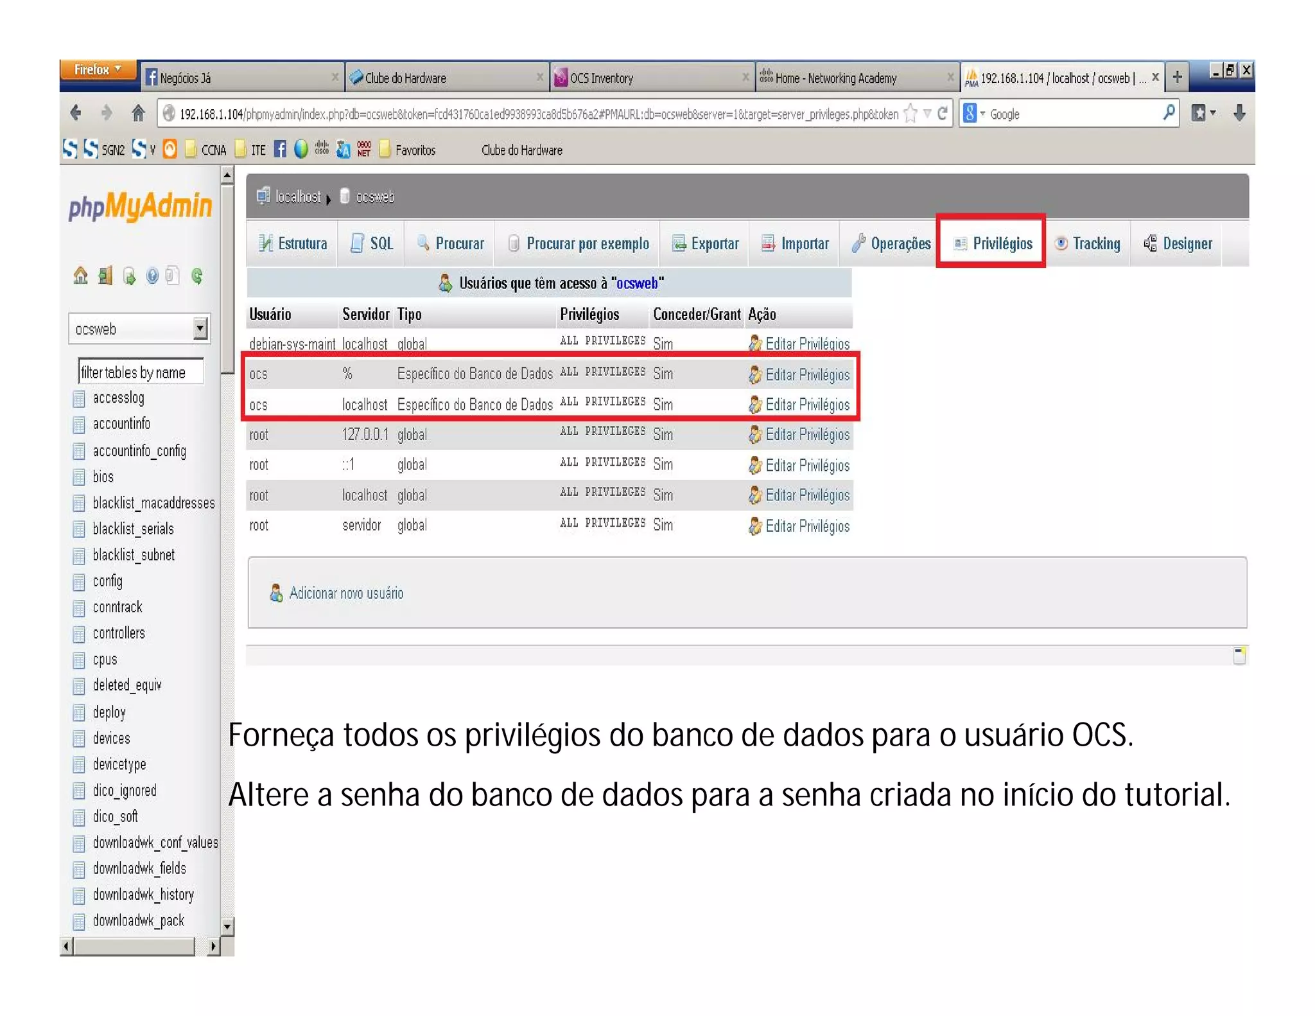The height and width of the screenshot is (1016, 1315).
Task: Click the ocsweb breadcrumb link
Action: point(375,197)
